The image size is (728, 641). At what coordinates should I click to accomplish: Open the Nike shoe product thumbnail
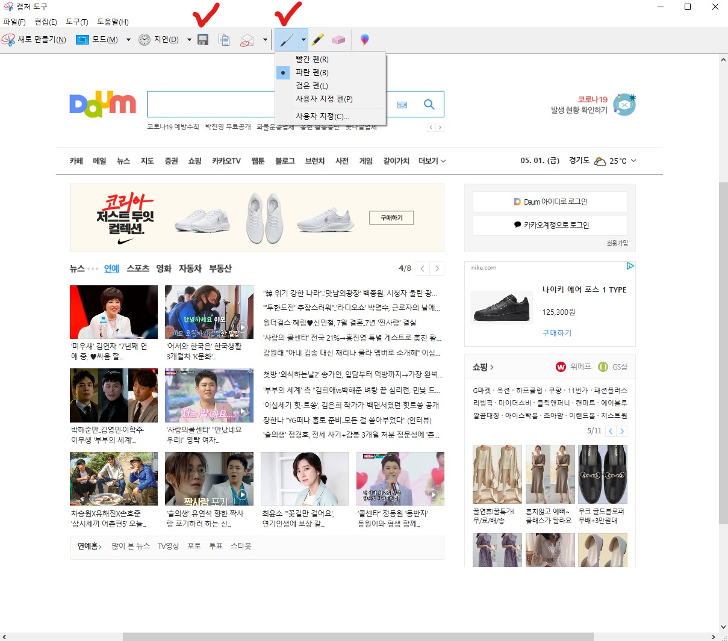pyautogui.click(x=501, y=308)
